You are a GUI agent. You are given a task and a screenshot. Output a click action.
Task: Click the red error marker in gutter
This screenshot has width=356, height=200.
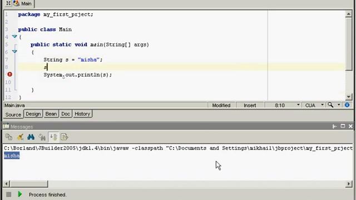pos(9,74)
